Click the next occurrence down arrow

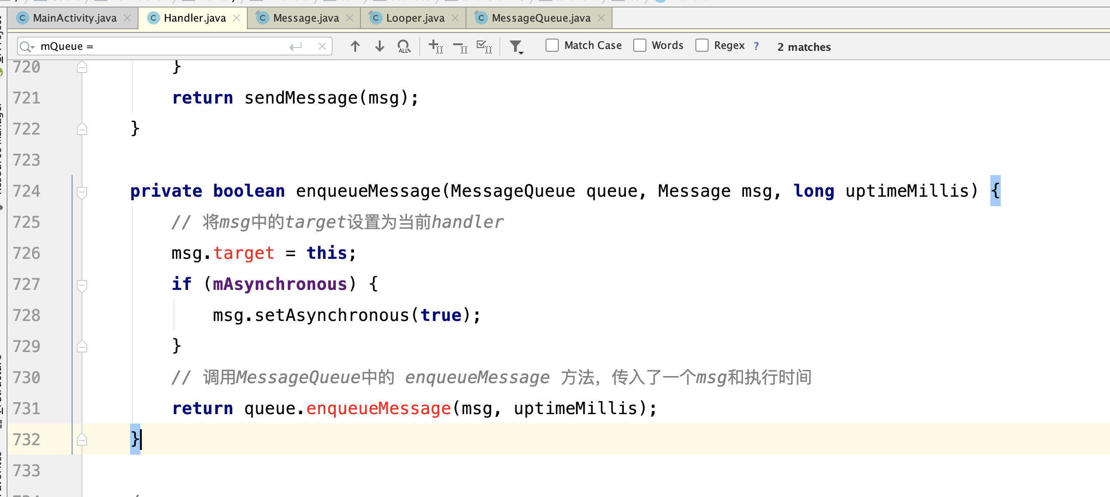[379, 46]
